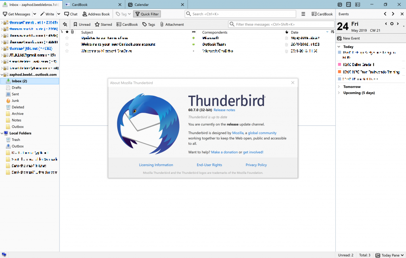This screenshot has width=406, height=258.
Task: Open the Write button dropdown arrow
Action: click(x=59, y=14)
